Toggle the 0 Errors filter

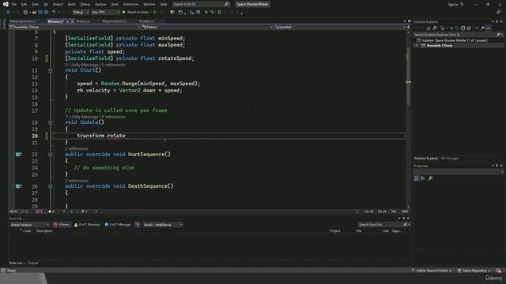point(62,225)
